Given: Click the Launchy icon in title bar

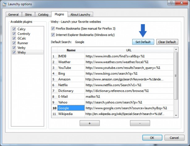Looking at the screenshot, I should tap(4, 3).
